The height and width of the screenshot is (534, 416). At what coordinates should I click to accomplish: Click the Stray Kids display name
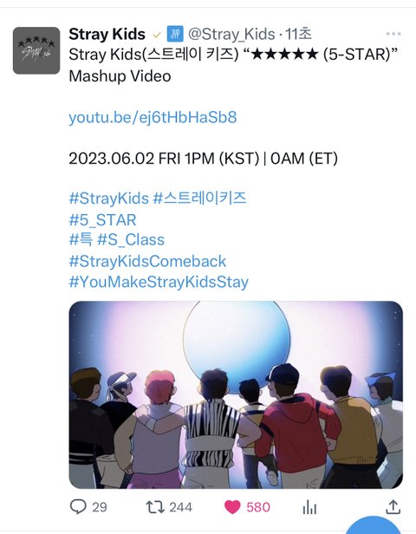point(107,34)
